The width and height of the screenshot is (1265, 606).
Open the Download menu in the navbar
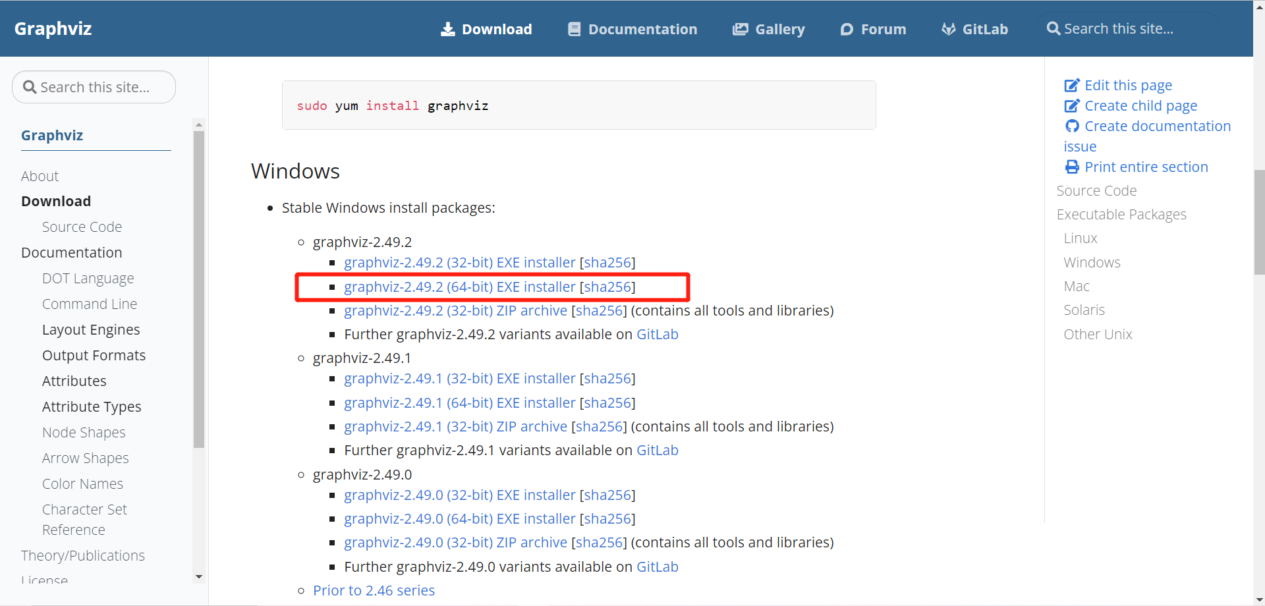point(486,29)
